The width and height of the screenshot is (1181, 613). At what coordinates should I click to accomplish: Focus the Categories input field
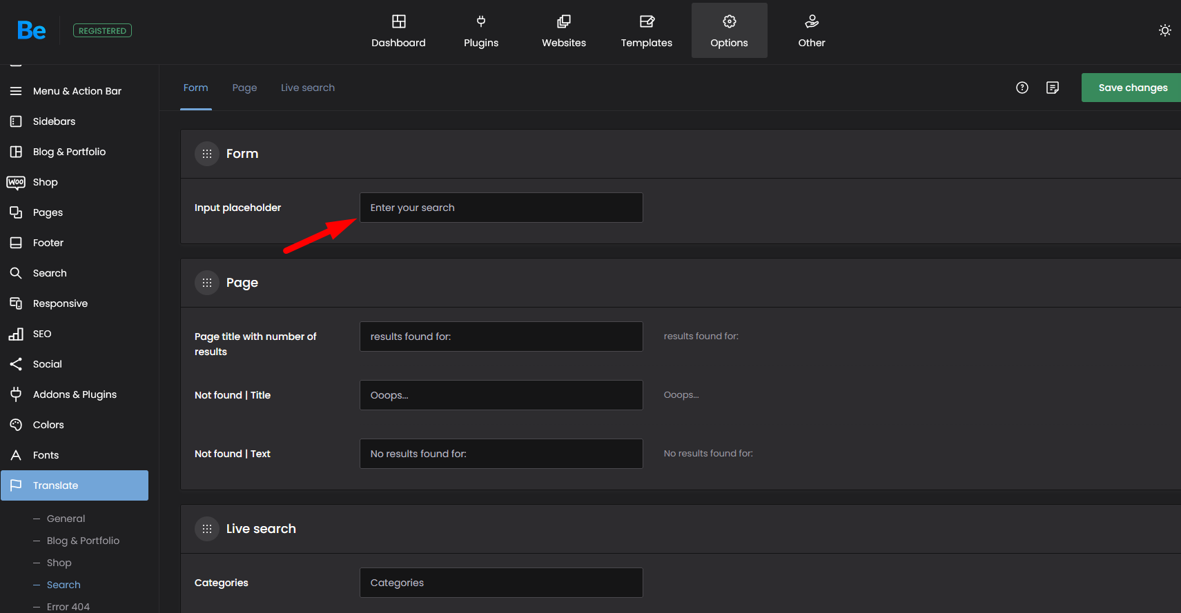501,583
